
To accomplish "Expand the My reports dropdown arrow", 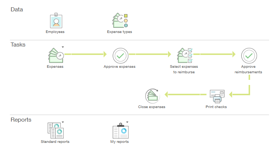I will coord(127,122).
